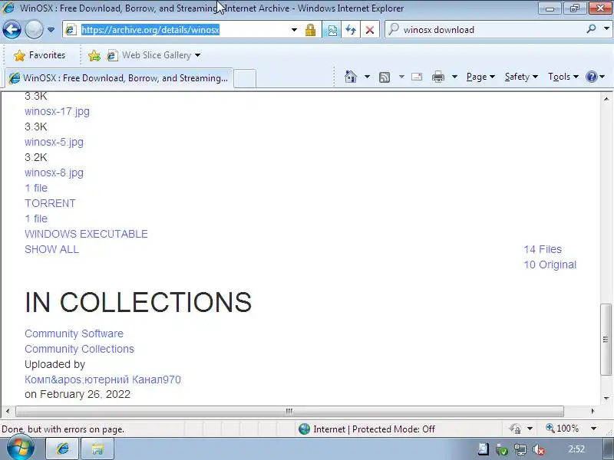This screenshot has width=614, height=460.
Task: Open the winosx-5.jpg file link
Action: click(54, 142)
